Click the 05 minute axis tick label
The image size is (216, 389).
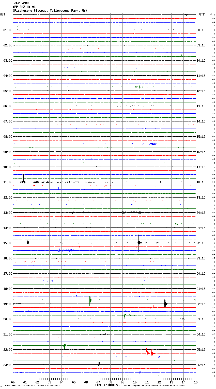pyautogui.click(x=74, y=382)
